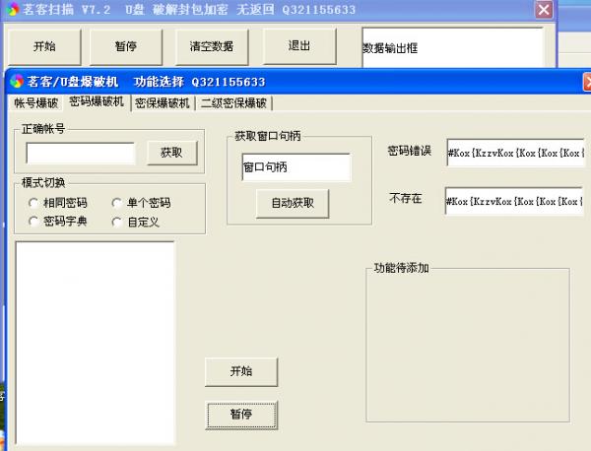The height and width of the screenshot is (451, 591).
Task: Click the 清空数据 button
Action: click(x=212, y=46)
